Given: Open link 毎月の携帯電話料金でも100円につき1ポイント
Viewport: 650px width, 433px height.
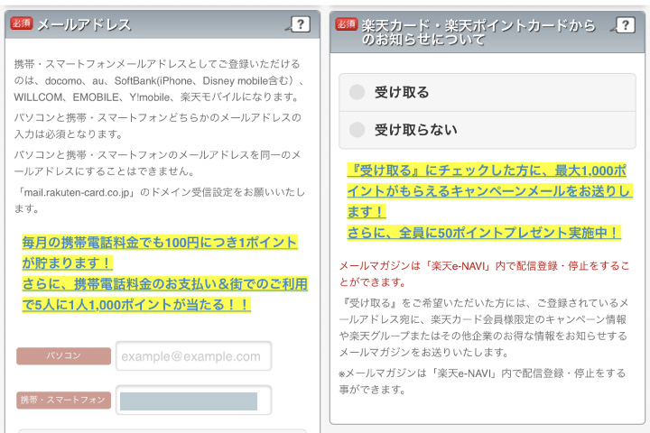Looking at the screenshot, I should point(160,253).
